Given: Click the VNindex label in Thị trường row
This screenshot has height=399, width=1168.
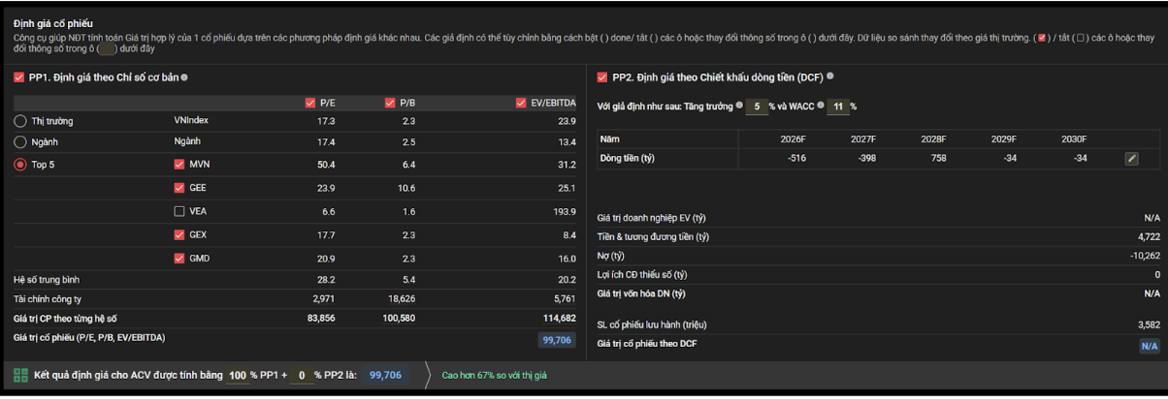Looking at the screenshot, I should tap(191, 121).
